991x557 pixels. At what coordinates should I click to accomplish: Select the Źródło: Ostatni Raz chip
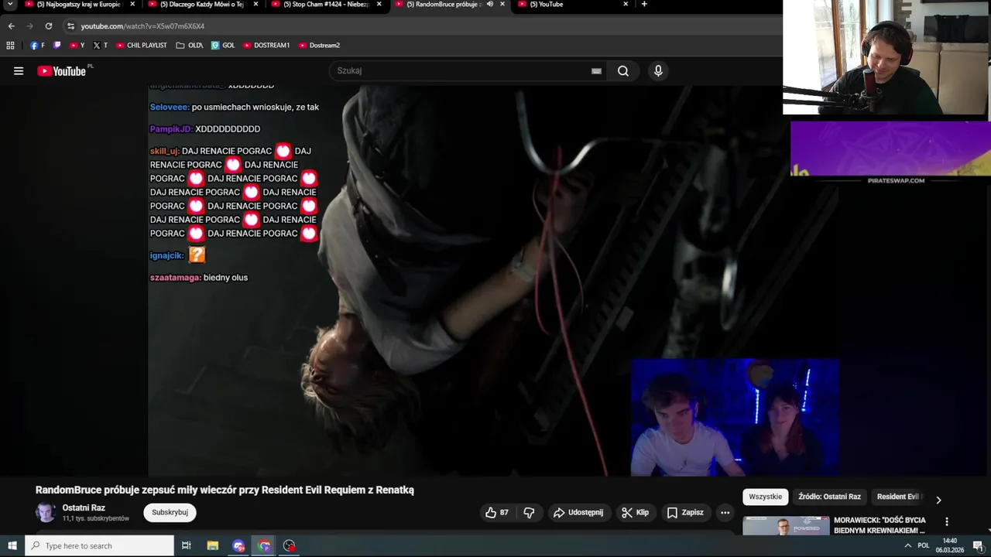click(x=829, y=497)
